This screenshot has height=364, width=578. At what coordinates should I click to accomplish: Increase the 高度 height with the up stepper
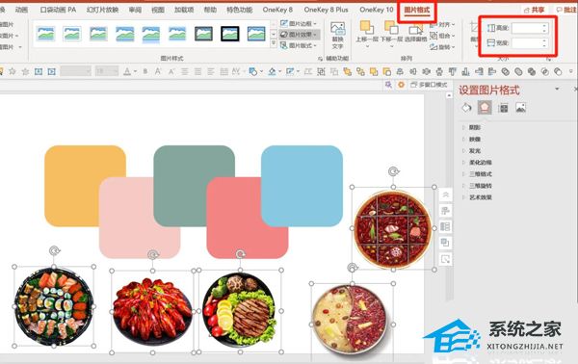[544, 25]
